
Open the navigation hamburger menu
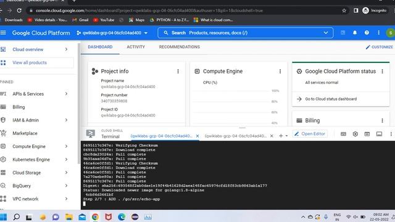3,33
